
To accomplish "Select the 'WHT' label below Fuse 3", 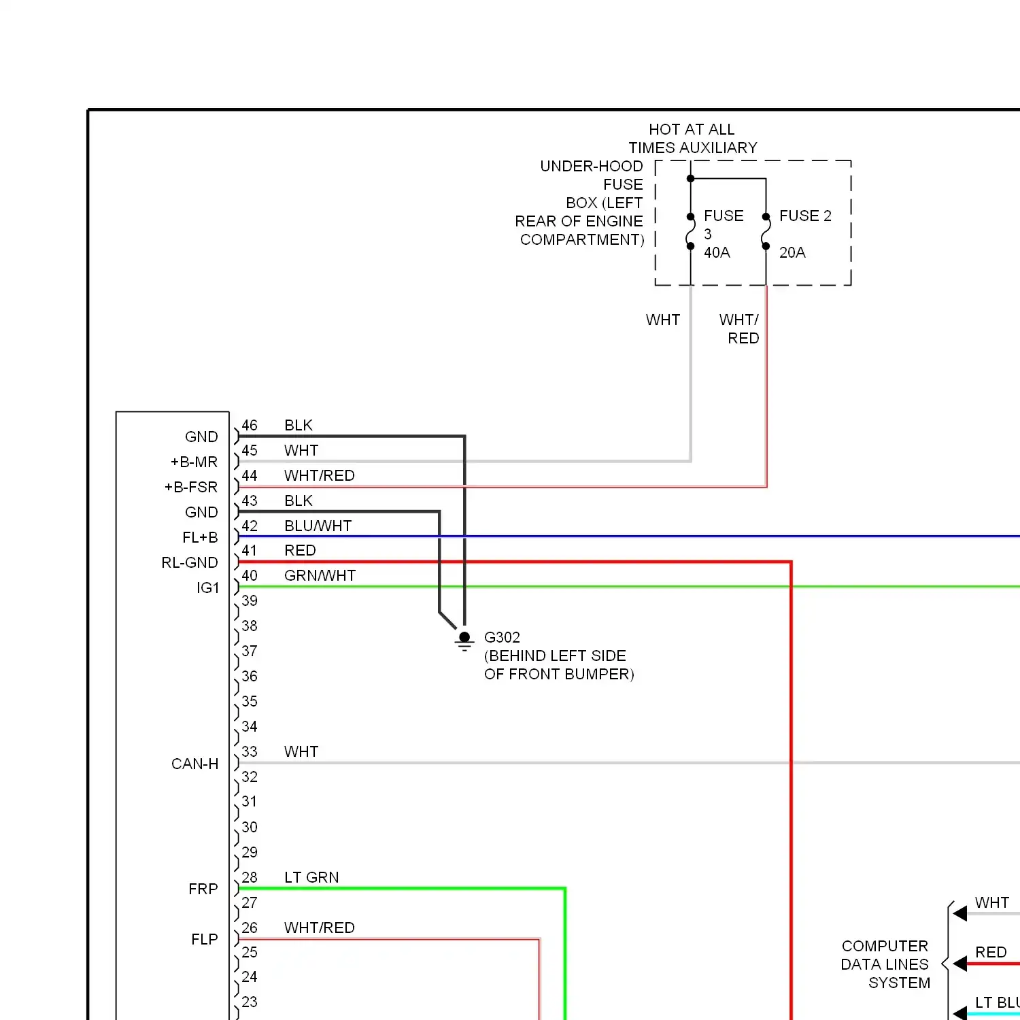I will coord(663,320).
